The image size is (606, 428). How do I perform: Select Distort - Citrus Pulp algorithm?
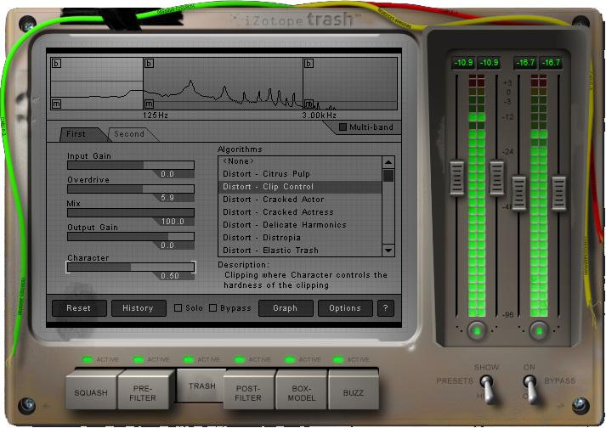coord(301,174)
